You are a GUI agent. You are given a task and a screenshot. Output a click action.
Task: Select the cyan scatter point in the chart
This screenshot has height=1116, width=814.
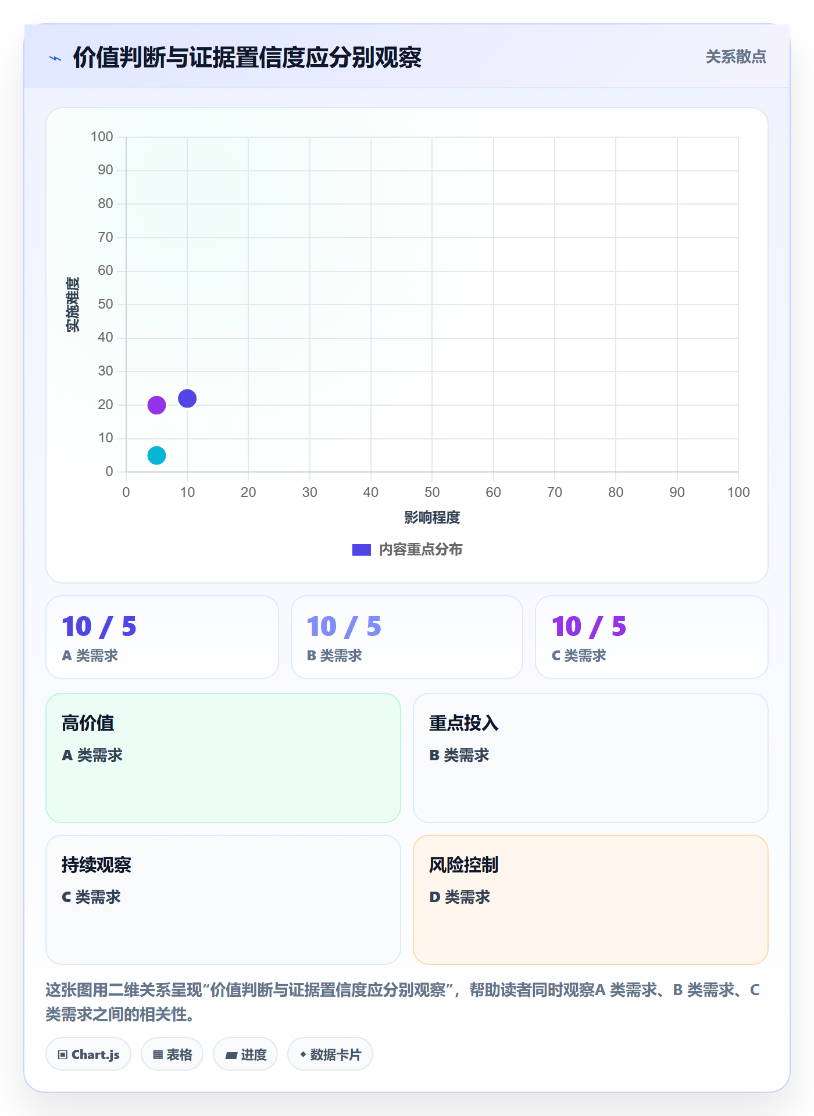pyautogui.click(x=156, y=456)
